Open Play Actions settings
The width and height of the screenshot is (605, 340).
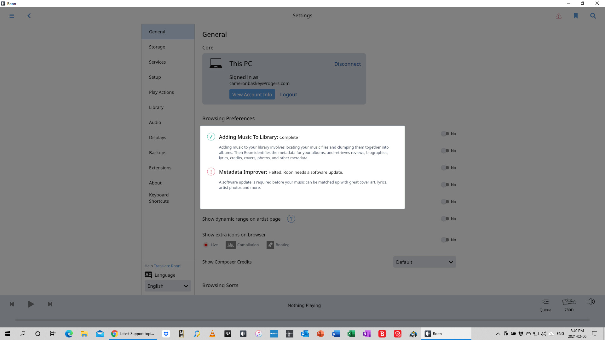(x=168, y=92)
